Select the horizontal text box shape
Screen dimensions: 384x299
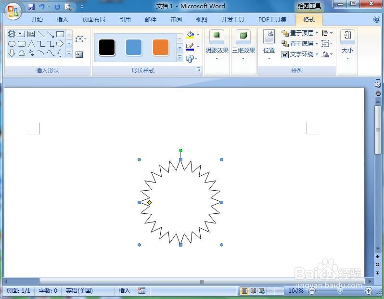[21, 34]
